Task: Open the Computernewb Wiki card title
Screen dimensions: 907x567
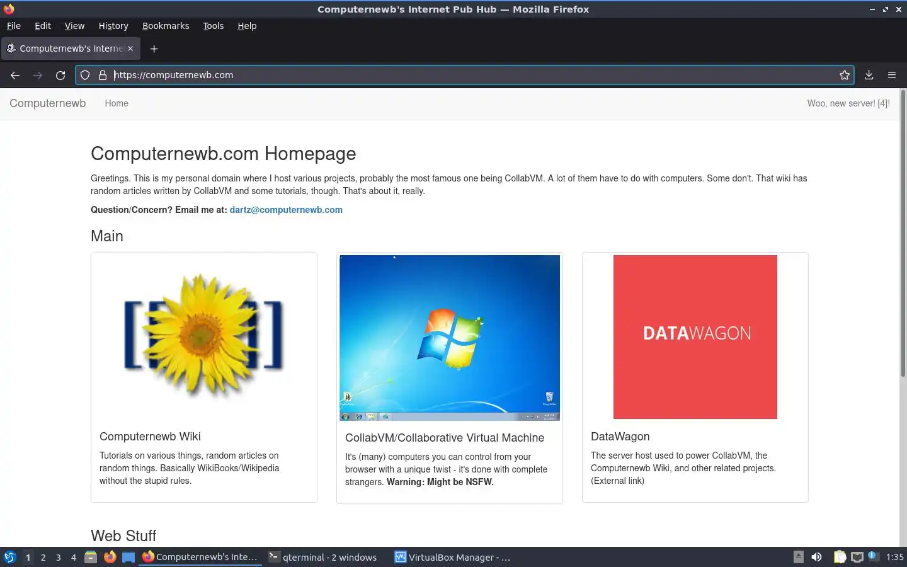Action: coord(150,437)
